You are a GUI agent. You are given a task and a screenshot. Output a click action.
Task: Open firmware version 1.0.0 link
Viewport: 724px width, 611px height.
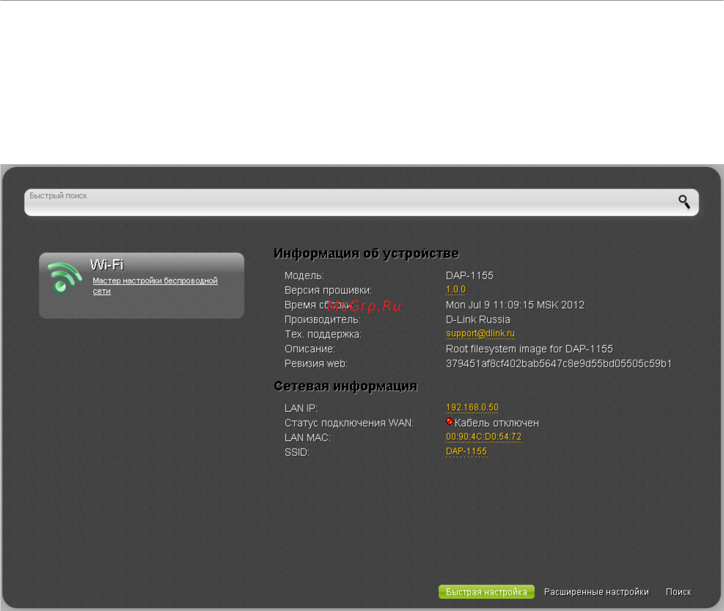(x=455, y=290)
